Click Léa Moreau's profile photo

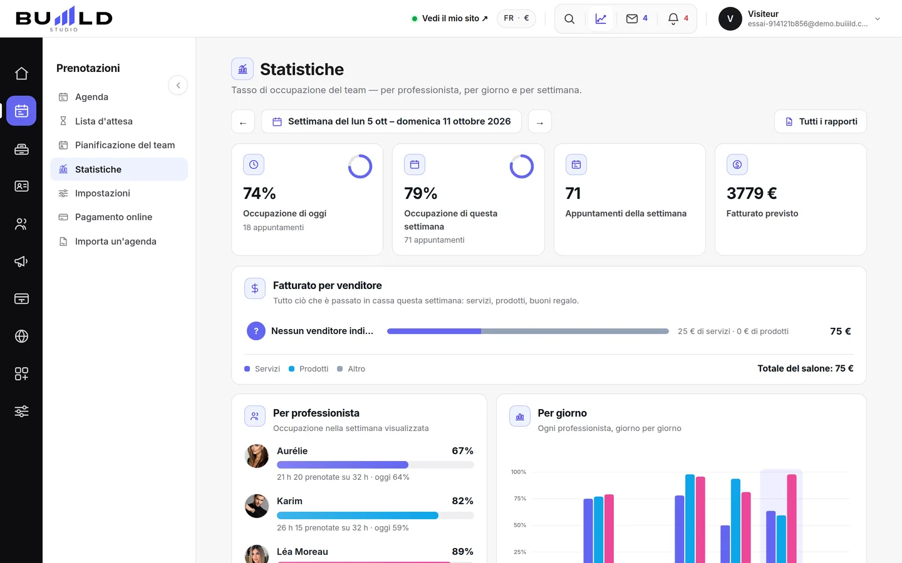[257, 554]
